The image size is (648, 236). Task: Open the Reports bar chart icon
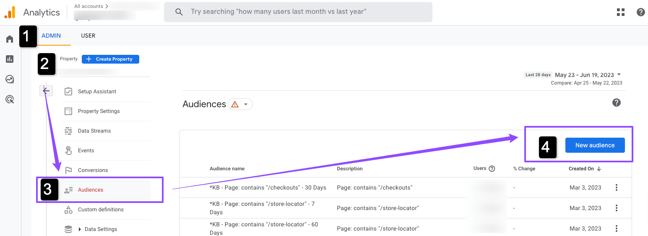pos(10,59)
